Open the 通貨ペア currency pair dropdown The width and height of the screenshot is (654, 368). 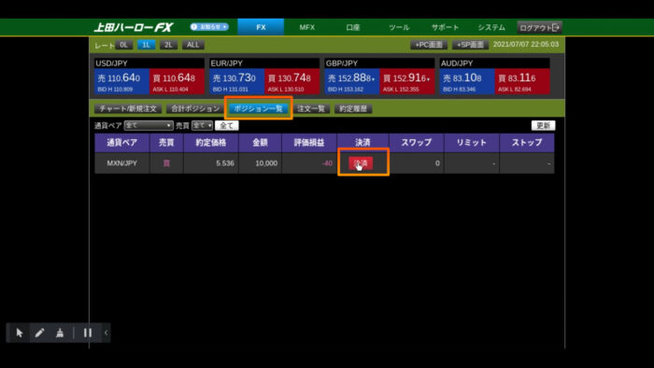(x=149, y=125)
